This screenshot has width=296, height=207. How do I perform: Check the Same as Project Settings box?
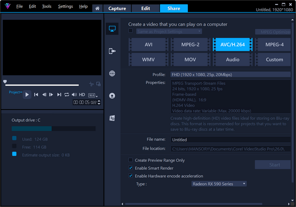point(130,31)
